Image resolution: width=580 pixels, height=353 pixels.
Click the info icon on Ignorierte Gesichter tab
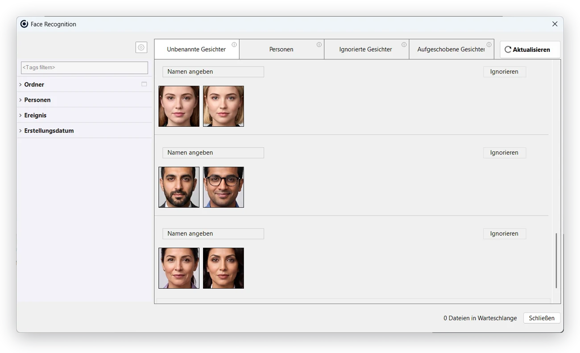[x=404, y=45]
